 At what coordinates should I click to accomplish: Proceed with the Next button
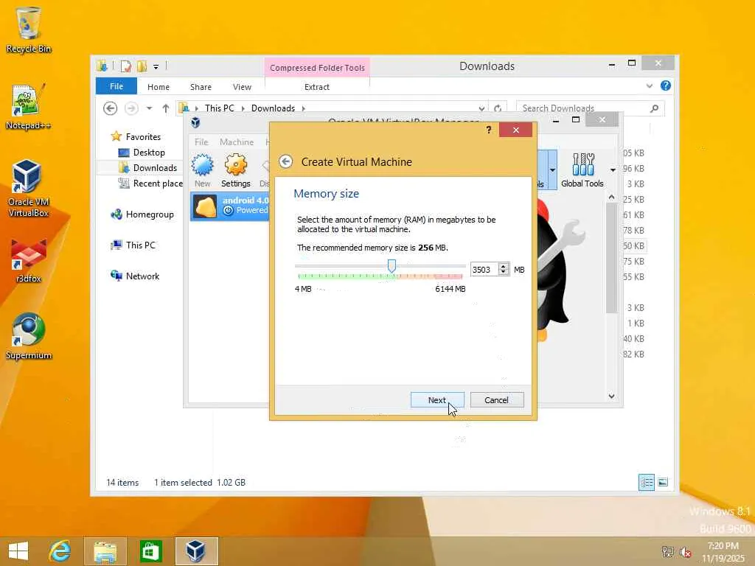(x=437, y=400)
